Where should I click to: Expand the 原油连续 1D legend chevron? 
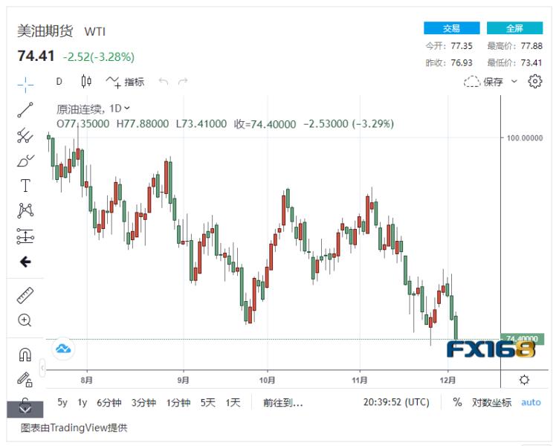pyautogui.click(x=127, y=108)
